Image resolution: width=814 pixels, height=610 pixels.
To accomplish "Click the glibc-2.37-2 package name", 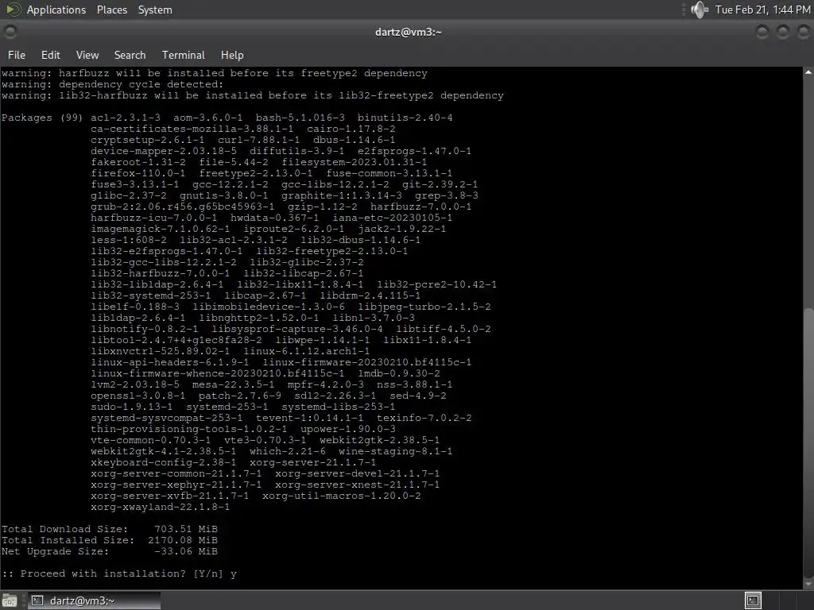I will point(128,195).
